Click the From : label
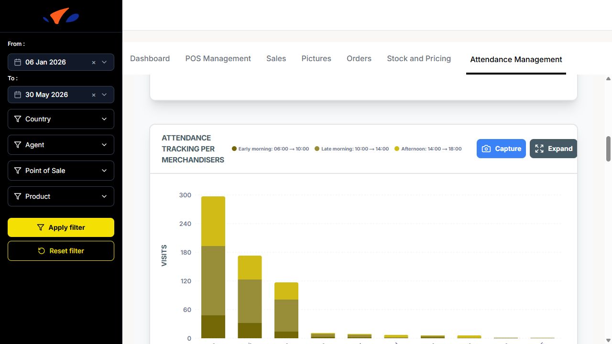The image size is (612, 344). pyautogui.click(x=16, y=43)
